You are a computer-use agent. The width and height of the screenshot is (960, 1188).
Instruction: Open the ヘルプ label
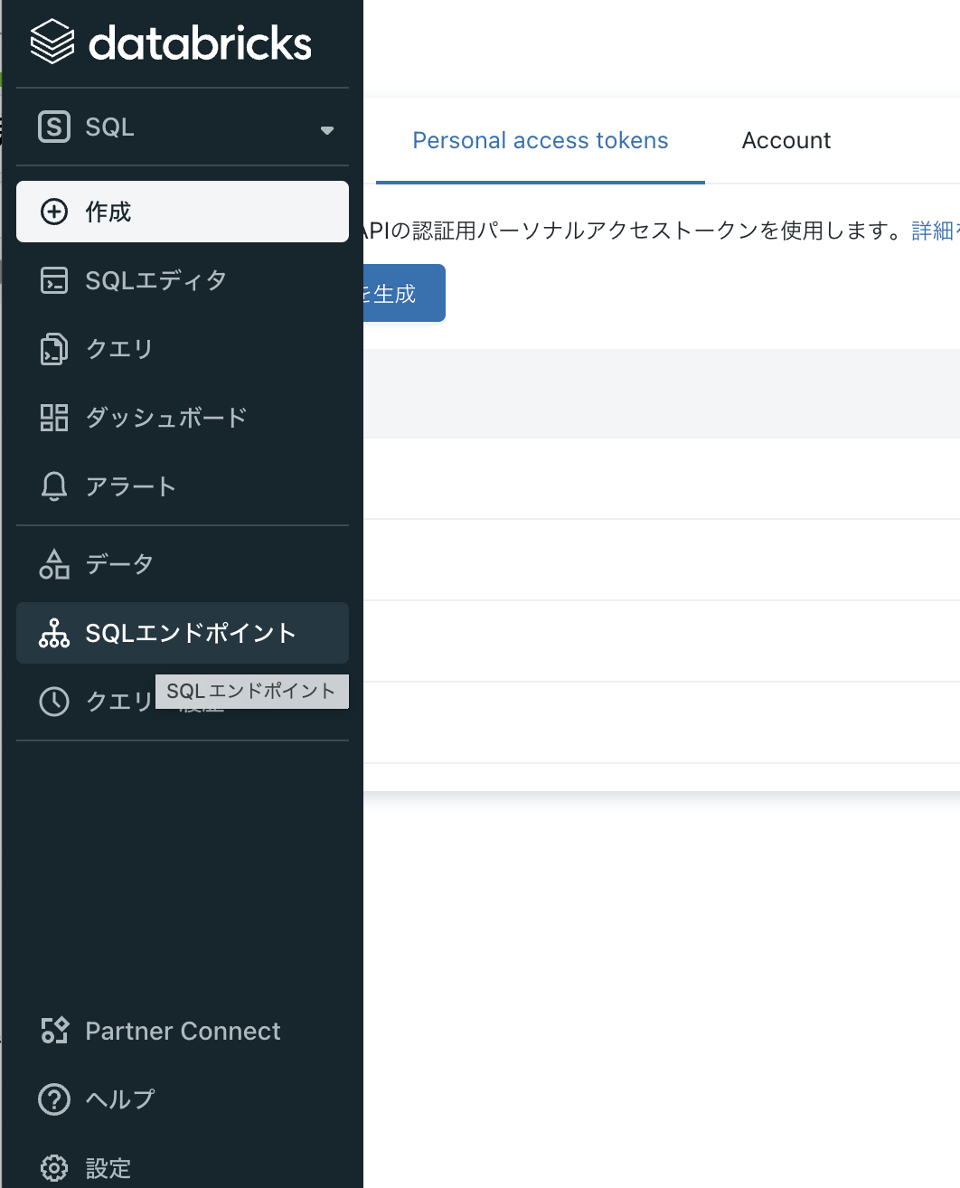(120, 1099)
